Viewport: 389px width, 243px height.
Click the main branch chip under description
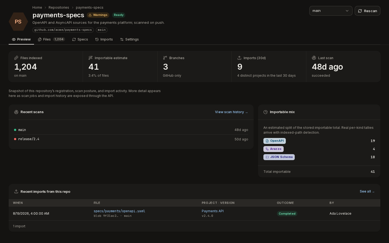102,30
